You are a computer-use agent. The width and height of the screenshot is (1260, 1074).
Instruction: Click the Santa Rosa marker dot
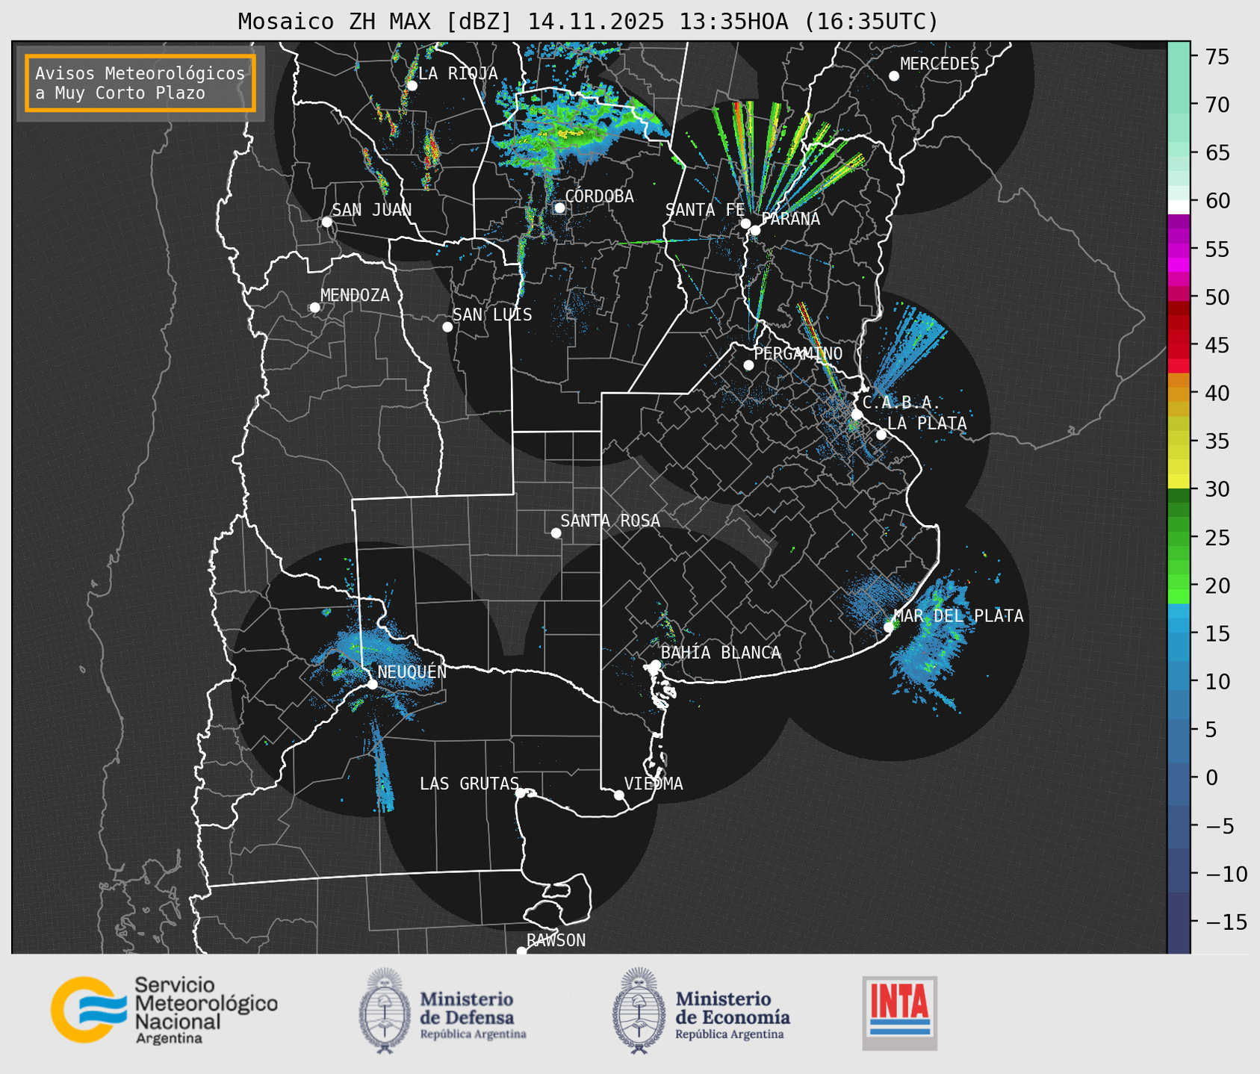[x=556, y=533]
